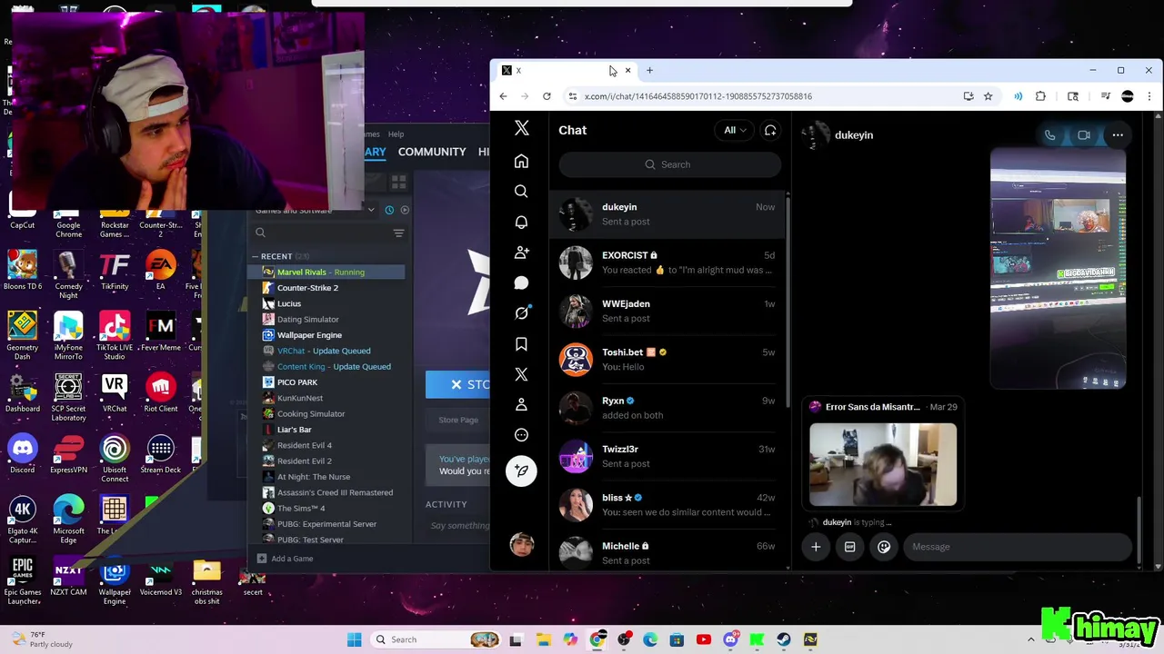
Task: Open Toshi.bet conversation
Action: 667,360
